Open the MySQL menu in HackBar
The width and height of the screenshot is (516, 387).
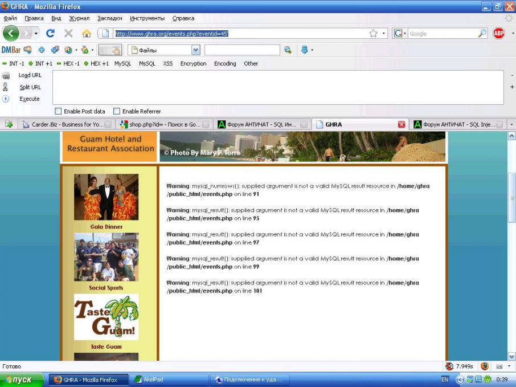[122, 63]
